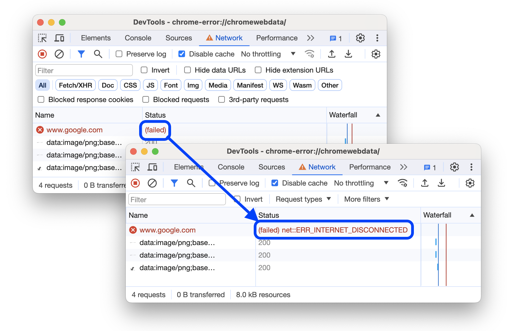Check the Hide data URLs option
This screenshot has height=331, width=514.
pos(187,70)
